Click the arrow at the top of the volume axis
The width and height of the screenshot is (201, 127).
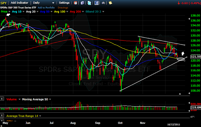coord(189,103)
